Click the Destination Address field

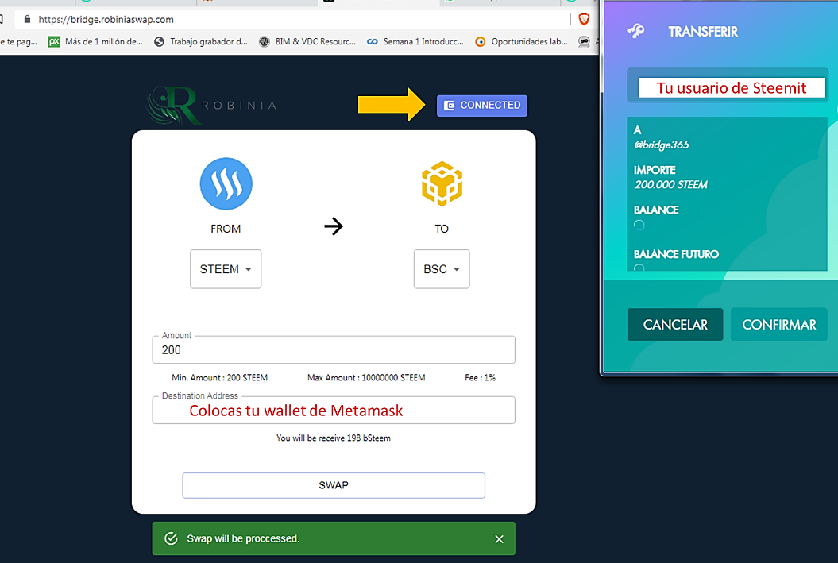[x=334, y=411]
